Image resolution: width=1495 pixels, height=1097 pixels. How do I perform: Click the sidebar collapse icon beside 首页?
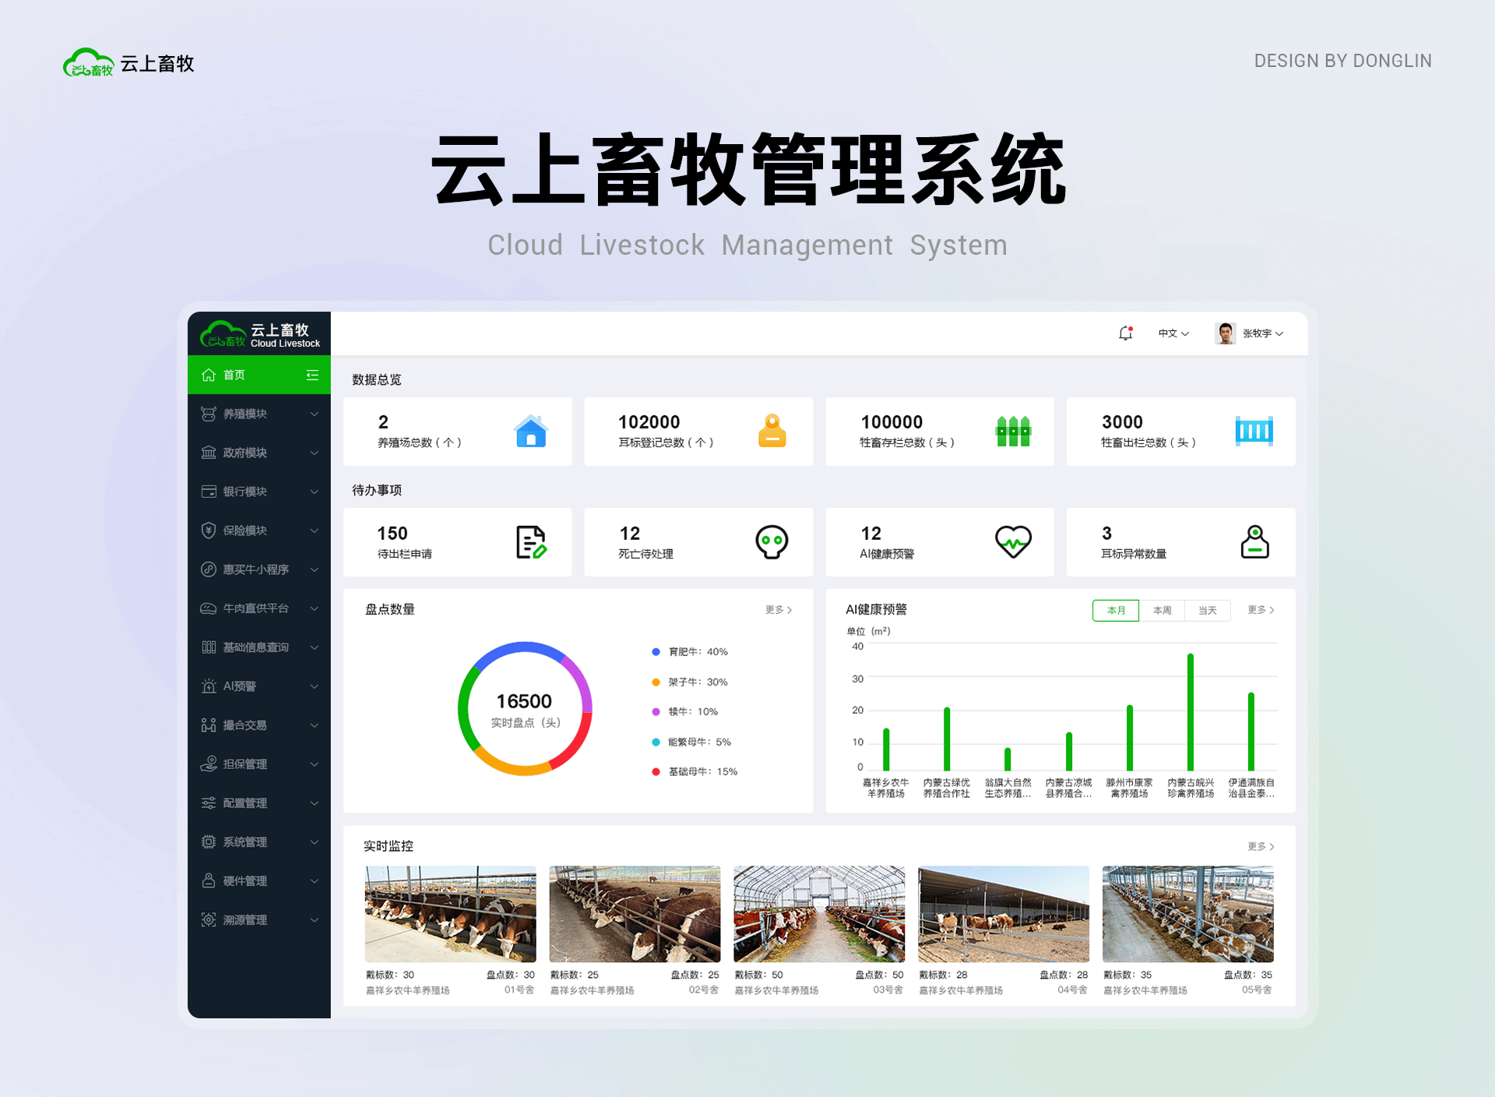(311, 375)
